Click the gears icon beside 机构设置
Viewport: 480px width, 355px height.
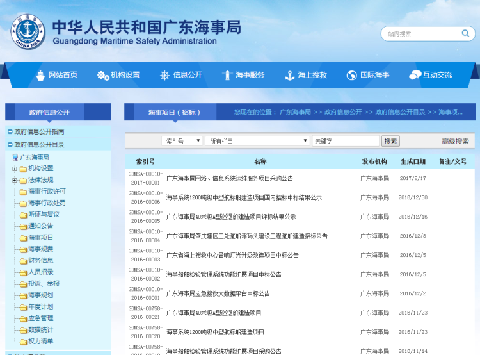102,75
